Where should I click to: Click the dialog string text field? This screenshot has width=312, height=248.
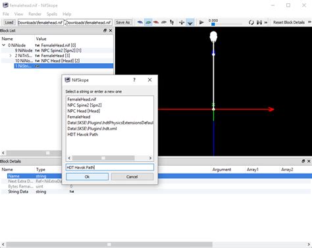click(x=110, y=167)
